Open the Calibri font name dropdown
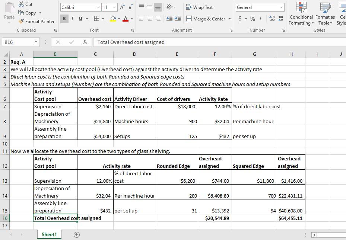Viewport: 346px width, 240px height. [99, 7]
